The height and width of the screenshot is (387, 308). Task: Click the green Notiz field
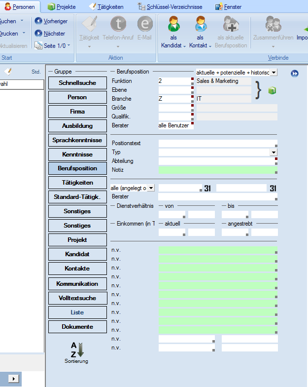[216, 170]
